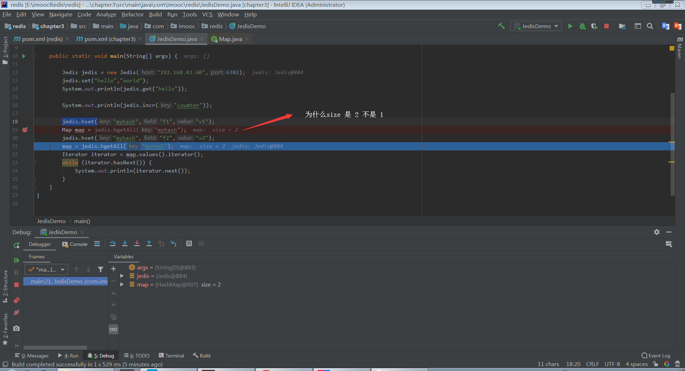Resume program in Debug side toolbar
This screenshot has width=685, height=371.
click(16, 260)
